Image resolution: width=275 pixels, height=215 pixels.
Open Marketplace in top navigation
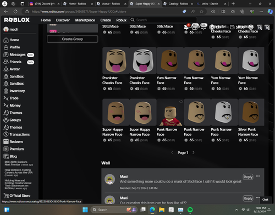[x=85, y=20]
